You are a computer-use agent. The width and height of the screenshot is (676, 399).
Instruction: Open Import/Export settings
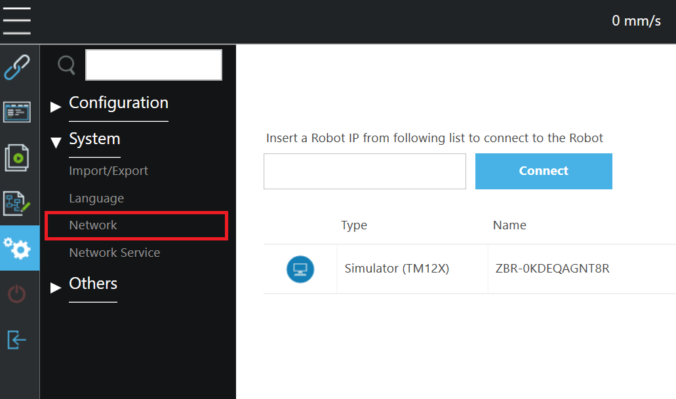(x=109, y=171)
